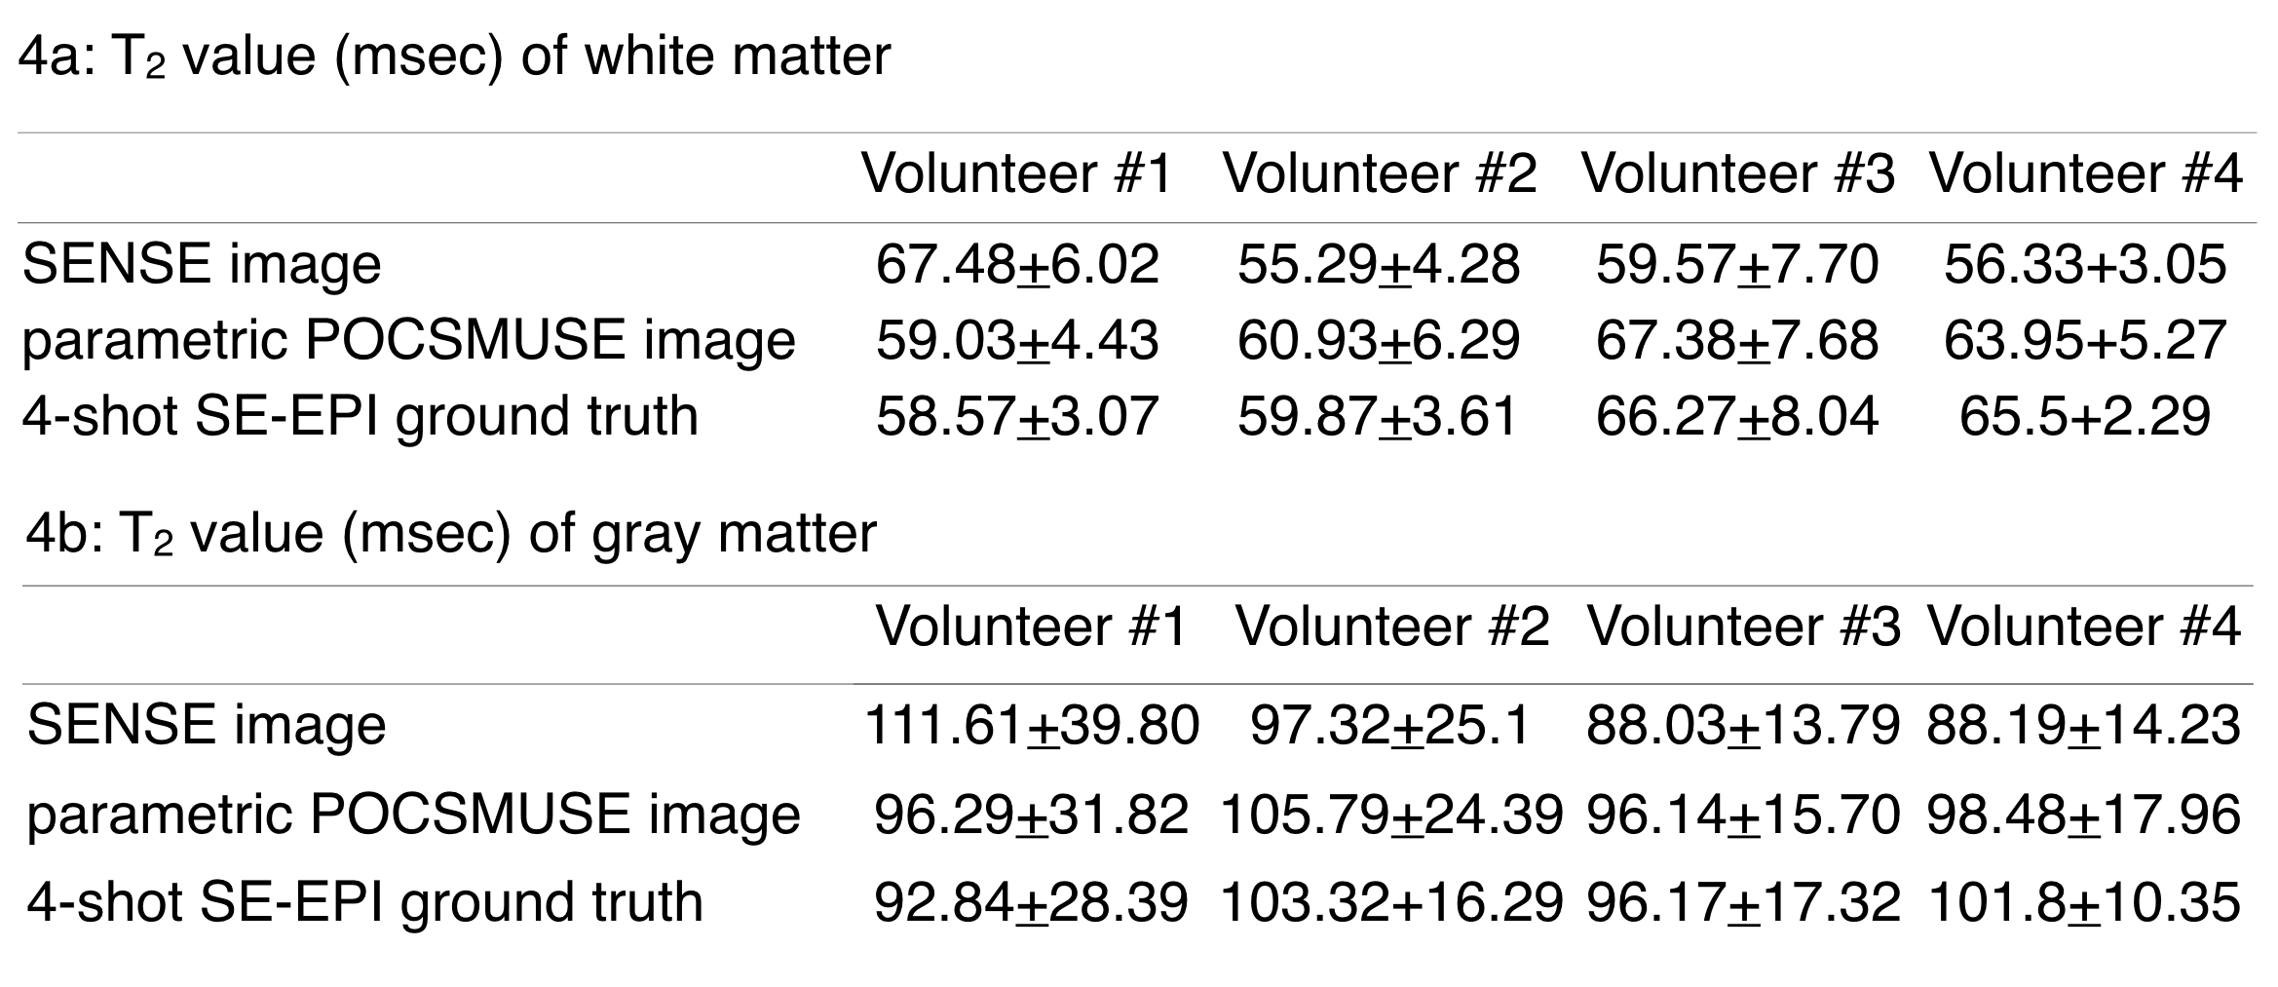Click the cell with value 97.32±25.1
This screenshot has width=2278, height=987.
(1390, 727)
